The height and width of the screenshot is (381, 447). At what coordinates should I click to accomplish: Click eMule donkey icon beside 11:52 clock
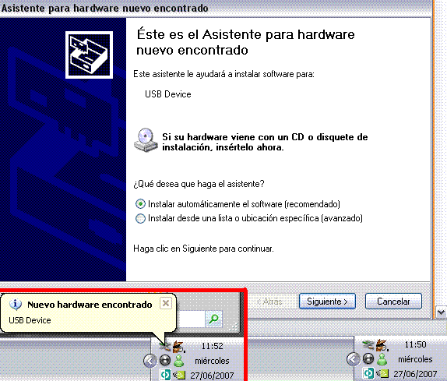(179, 346)
